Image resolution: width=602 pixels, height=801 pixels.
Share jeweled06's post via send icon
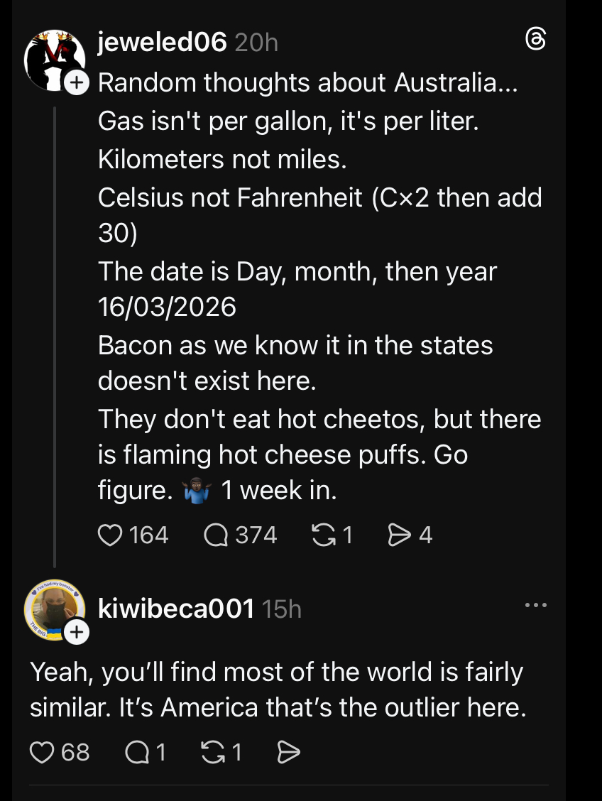point(399,534)
